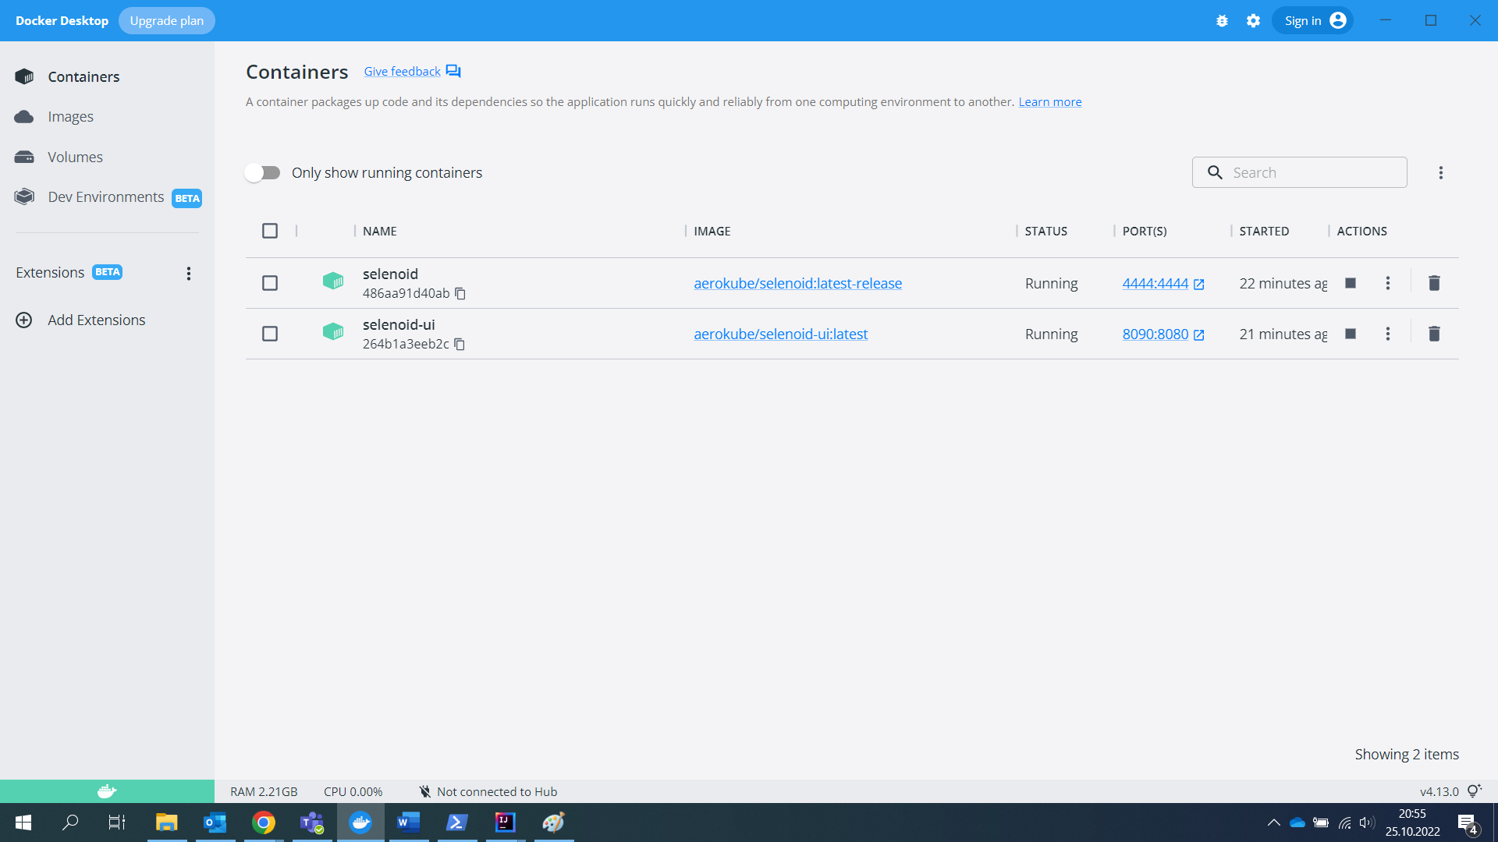Toggle Only show running containers
The image size is (1498, 842).
(262, 173)
